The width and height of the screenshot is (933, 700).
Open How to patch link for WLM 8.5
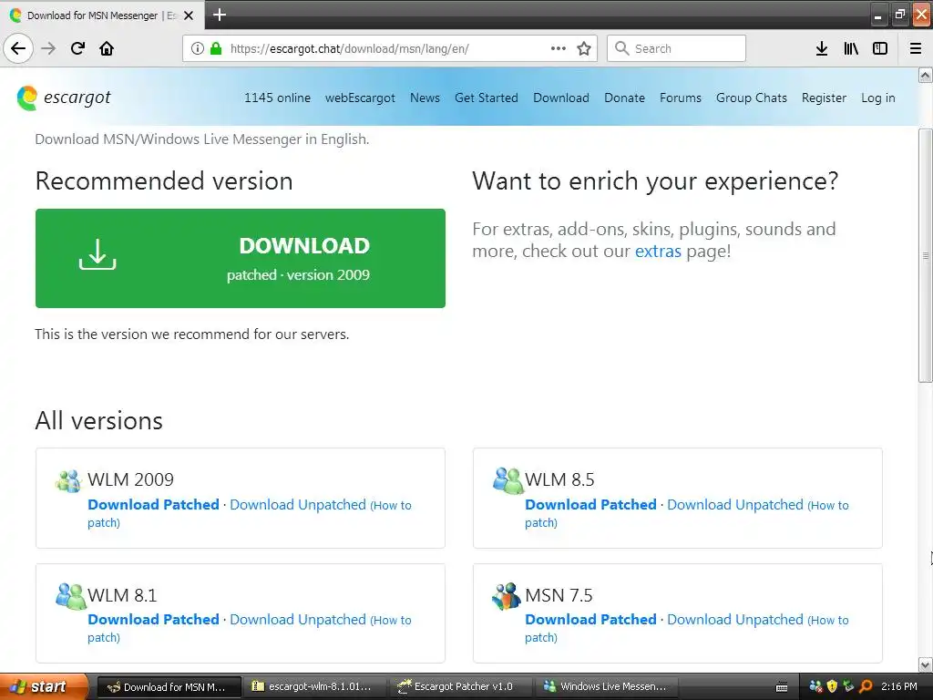(x=830, y=505)
